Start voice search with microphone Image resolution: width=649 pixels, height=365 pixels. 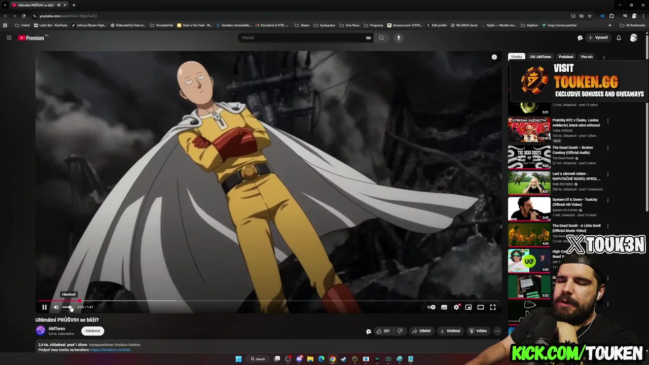(399, 38)
